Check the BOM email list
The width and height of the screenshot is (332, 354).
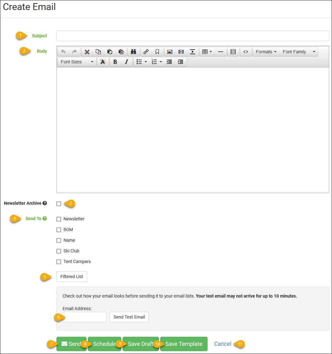tap(59, 230)
